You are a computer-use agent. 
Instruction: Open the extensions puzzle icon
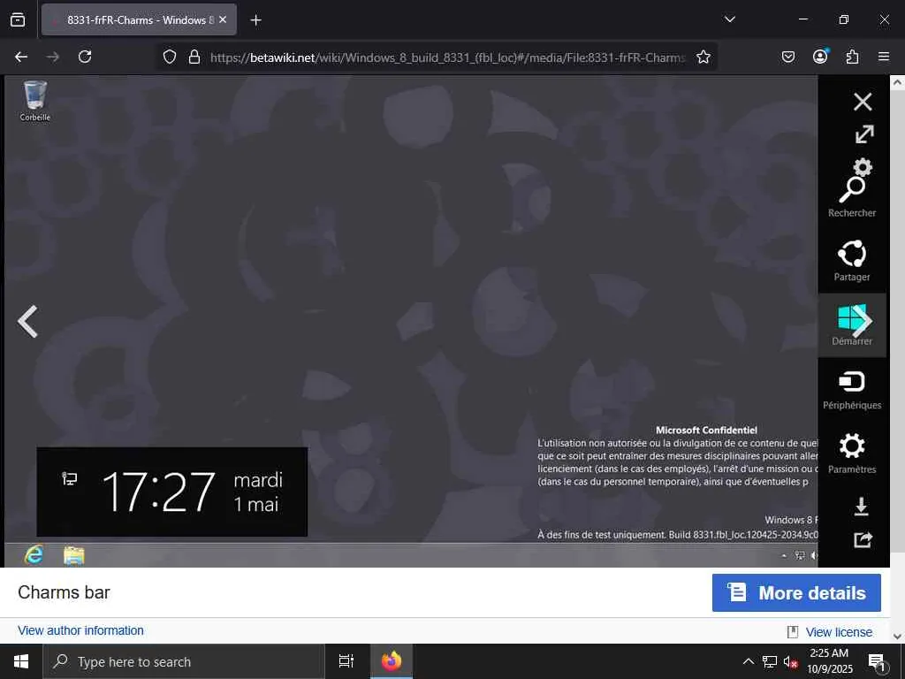[852, 57]
